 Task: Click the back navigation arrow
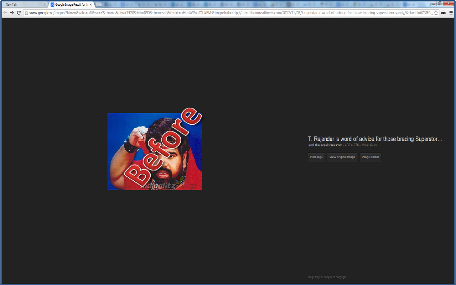point(5,12)
